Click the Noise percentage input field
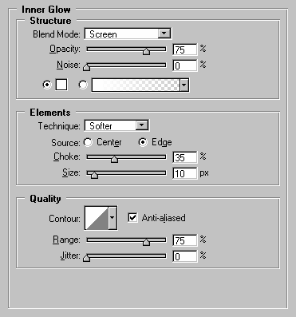The image size is (296, 317). coord(185,65)
